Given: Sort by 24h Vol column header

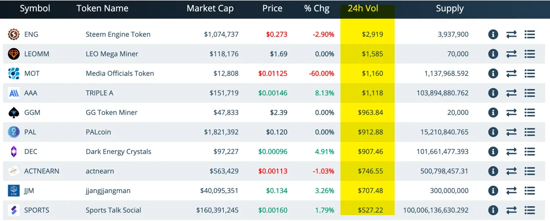Looking at the screenshot, I should (x=363, y=8).
